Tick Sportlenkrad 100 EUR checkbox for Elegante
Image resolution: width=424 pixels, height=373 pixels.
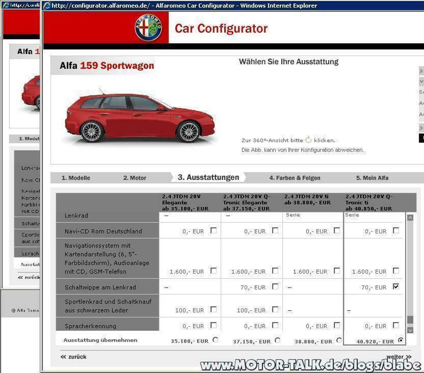click(213, 309)
